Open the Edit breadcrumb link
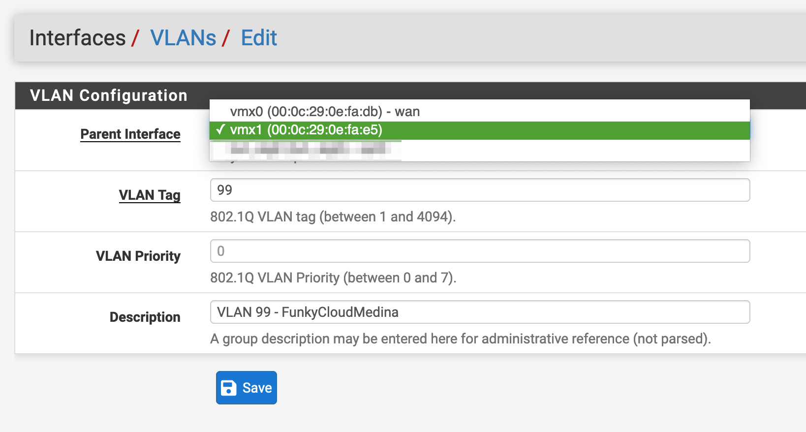This screenshot has width=806, height=432. point(259,38)
